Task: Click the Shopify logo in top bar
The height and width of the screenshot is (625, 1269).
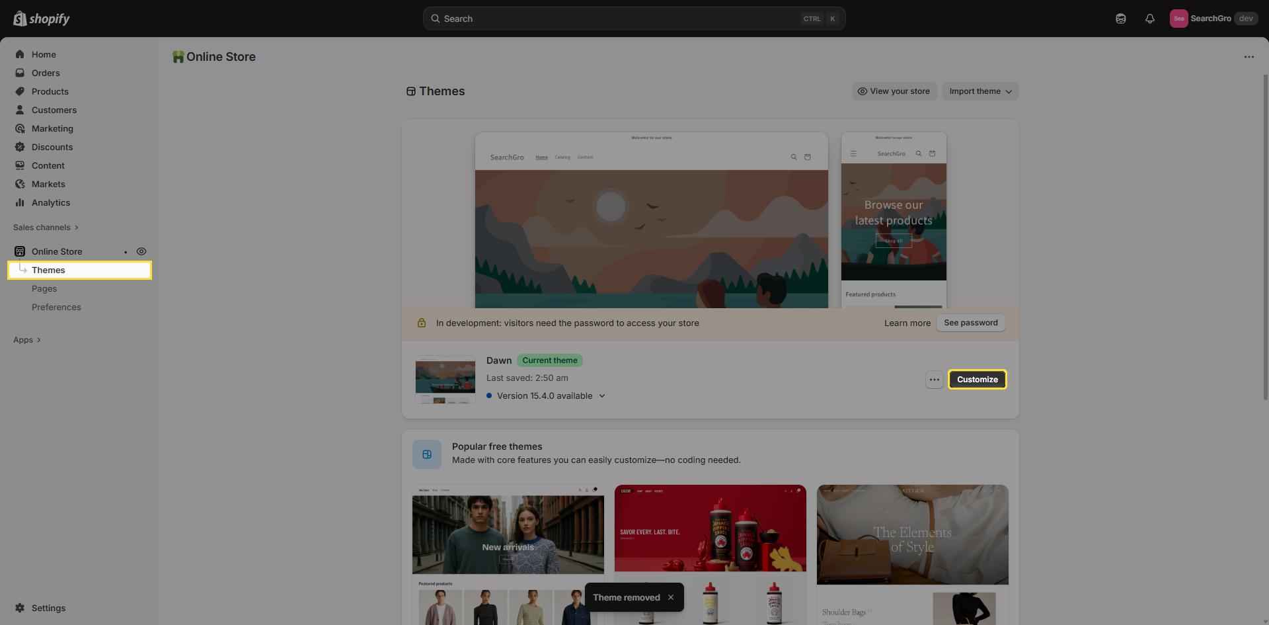Action: click(x=41, y=19)
